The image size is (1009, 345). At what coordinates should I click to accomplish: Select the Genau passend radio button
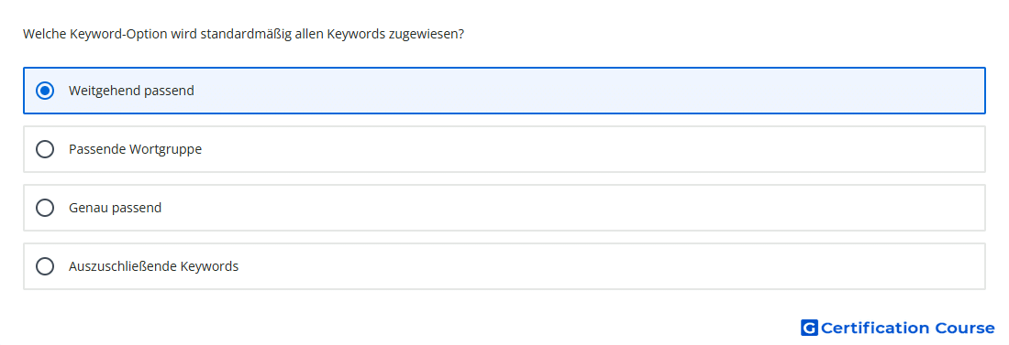[45, 208]
